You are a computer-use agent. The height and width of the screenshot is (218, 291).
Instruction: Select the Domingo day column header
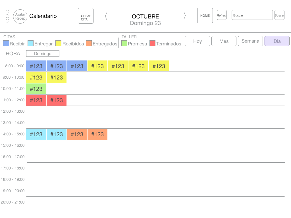point(43,54)
